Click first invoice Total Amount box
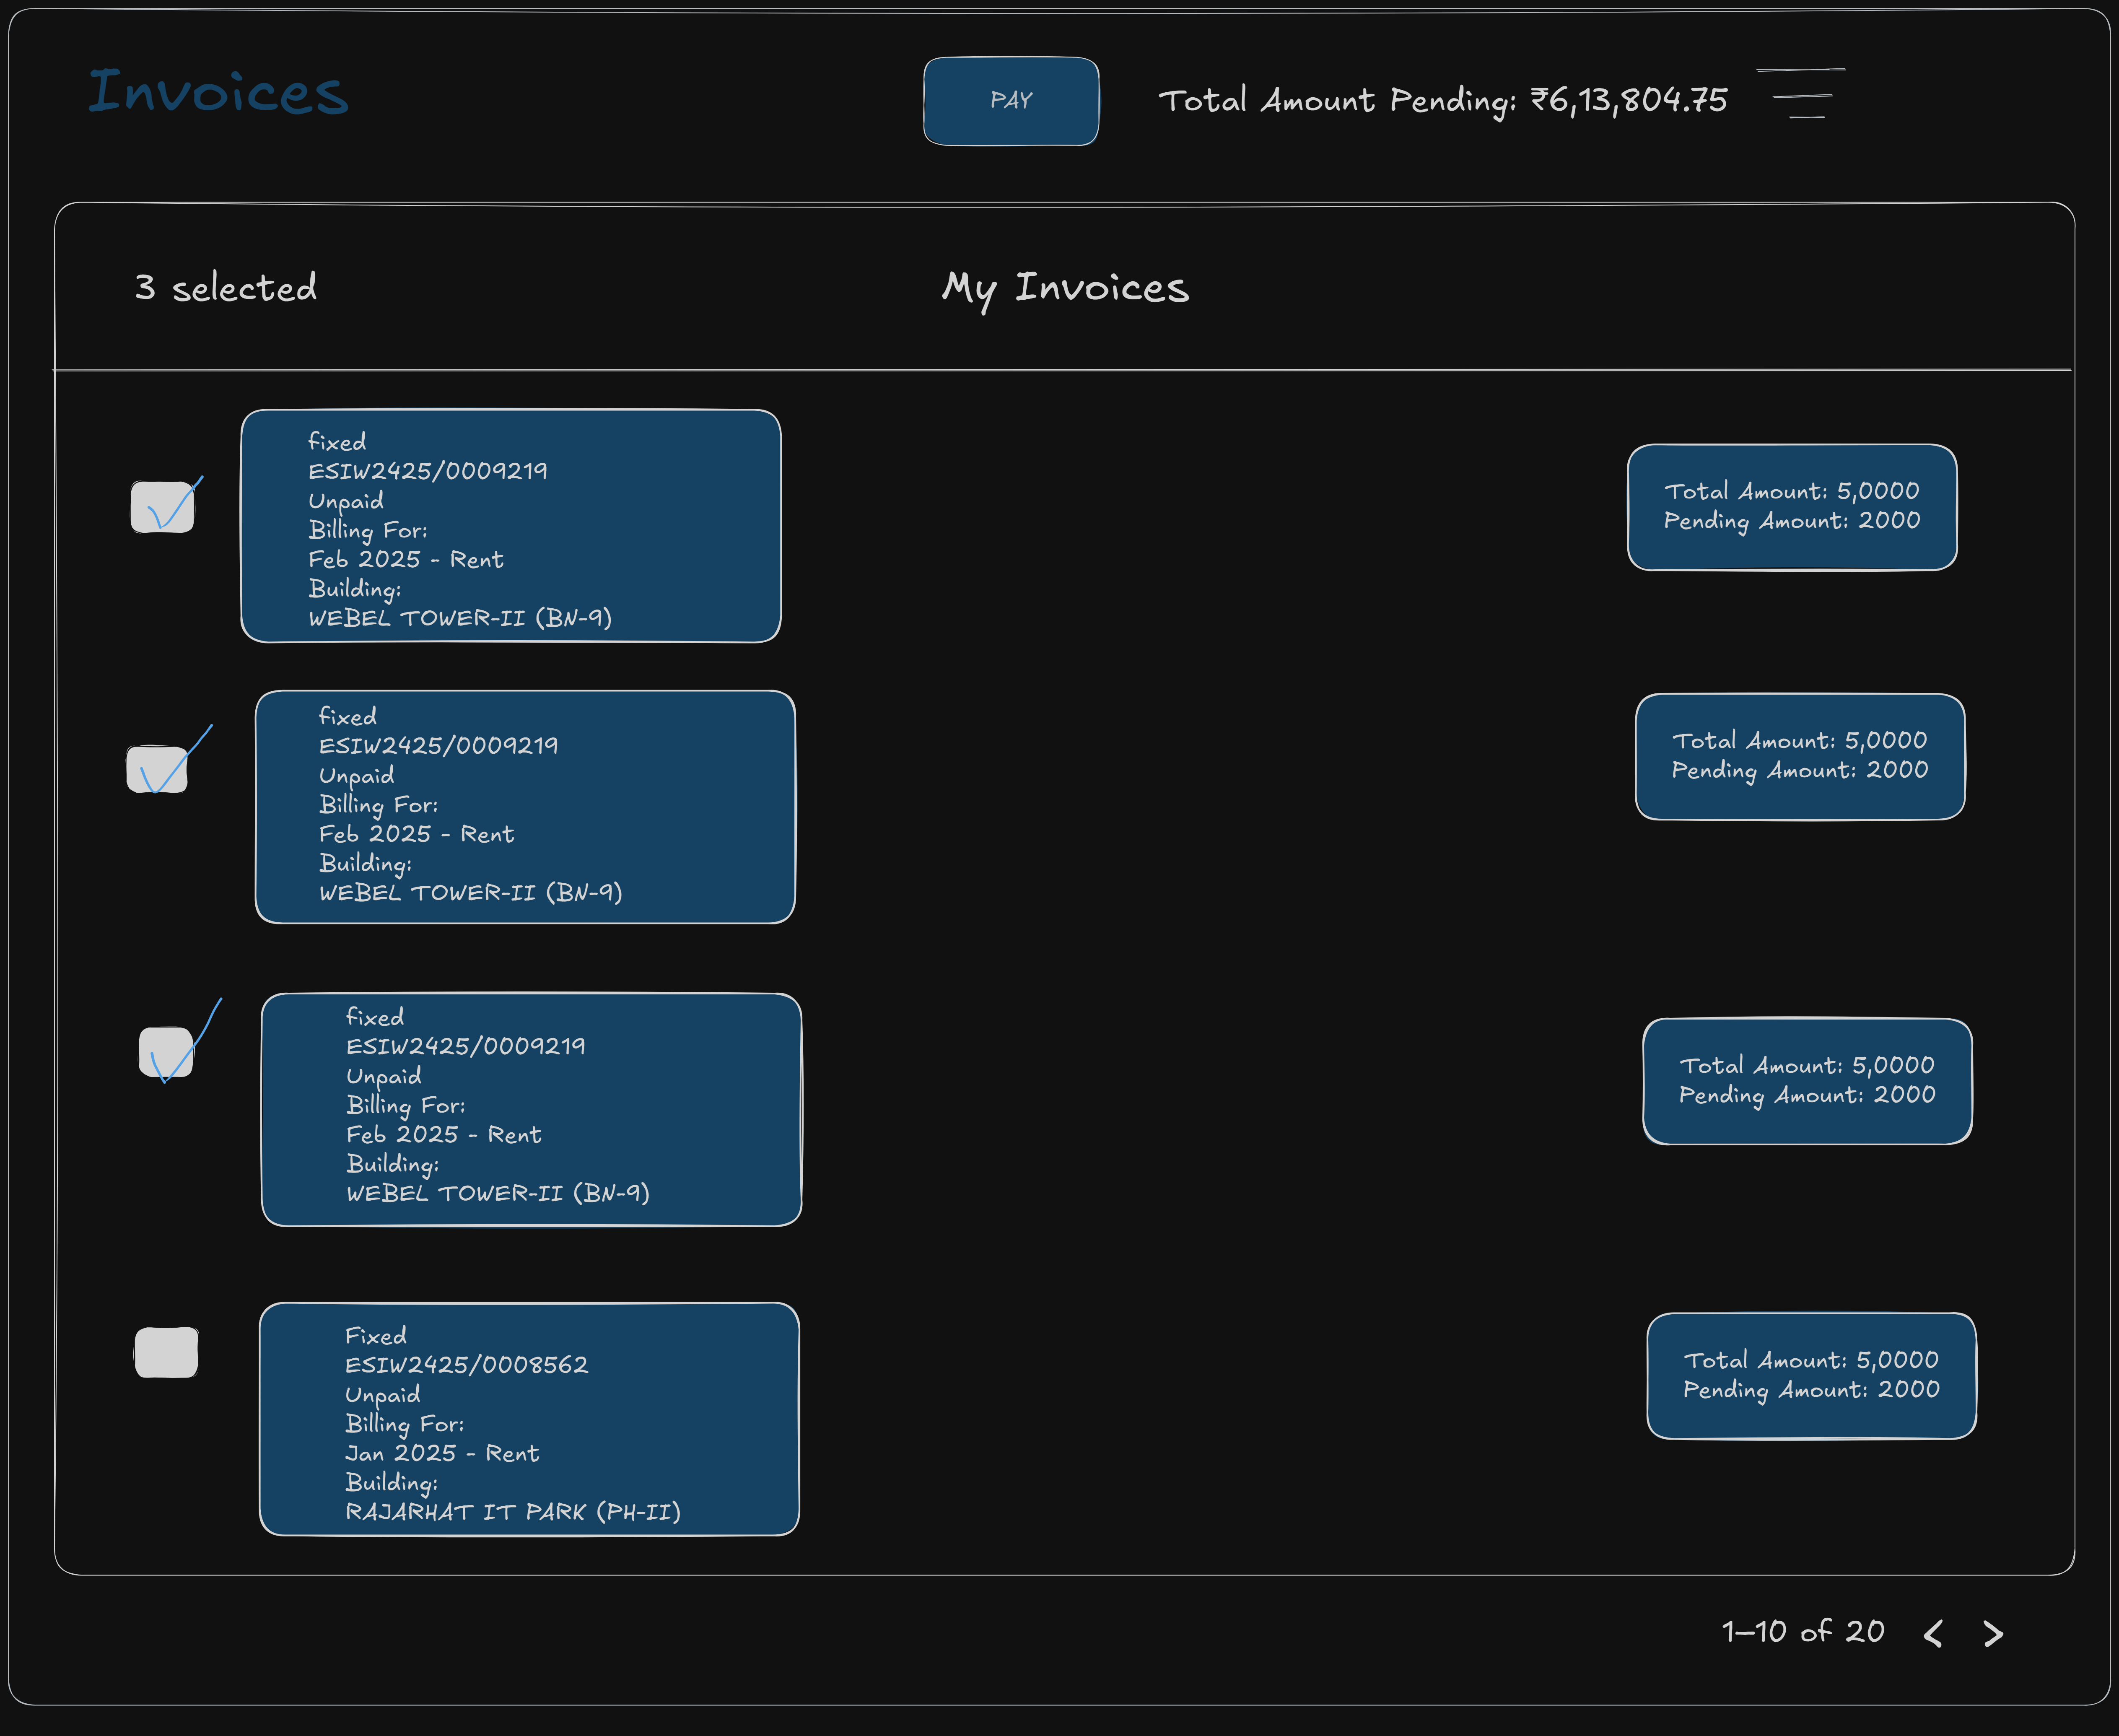This screenshot has height=1736, width=2119. pyautogui.click(x=1791, y=507)
